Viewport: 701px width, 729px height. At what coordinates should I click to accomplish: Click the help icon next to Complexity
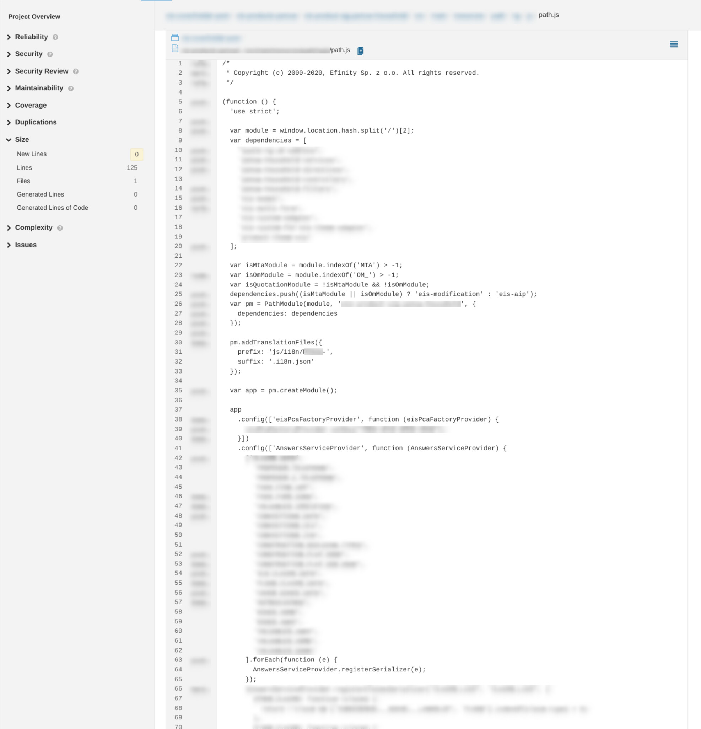pos(60,228)
